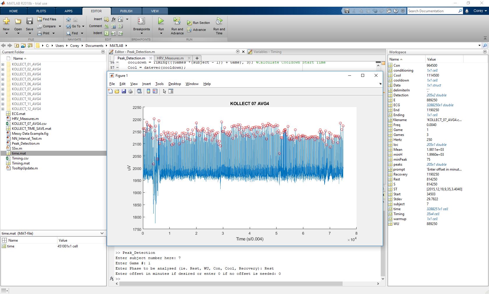Click the Advance button
This screenshot has height=294, width=489.
(x=196, y=30)
